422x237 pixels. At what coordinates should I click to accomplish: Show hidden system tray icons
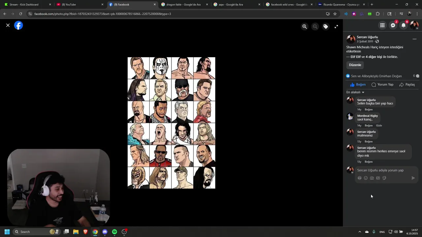pyautogui.click(x=360, y=232)
